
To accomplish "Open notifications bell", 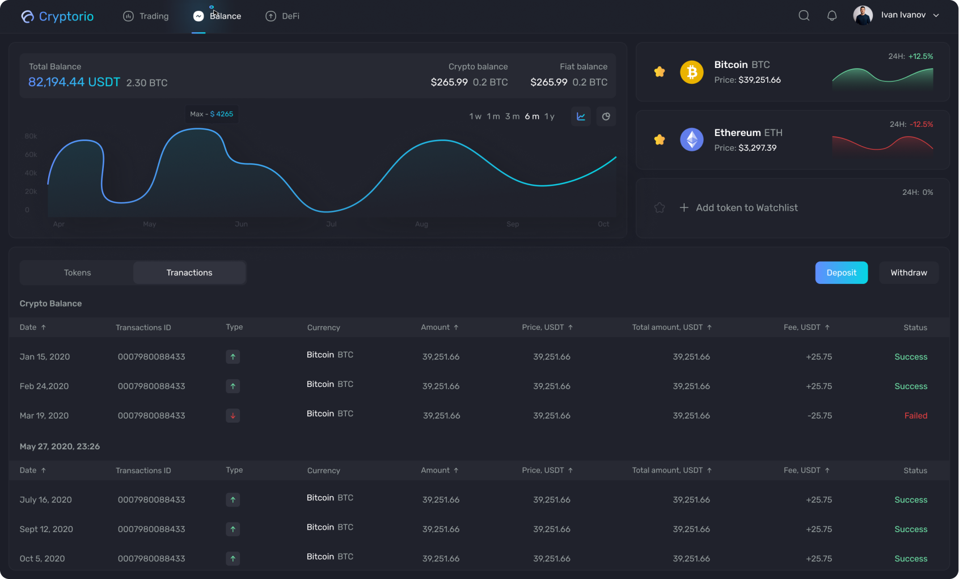I will (x=832, y=15).
